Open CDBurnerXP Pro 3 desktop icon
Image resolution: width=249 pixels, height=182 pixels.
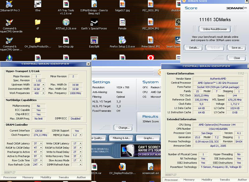point(9,6)
